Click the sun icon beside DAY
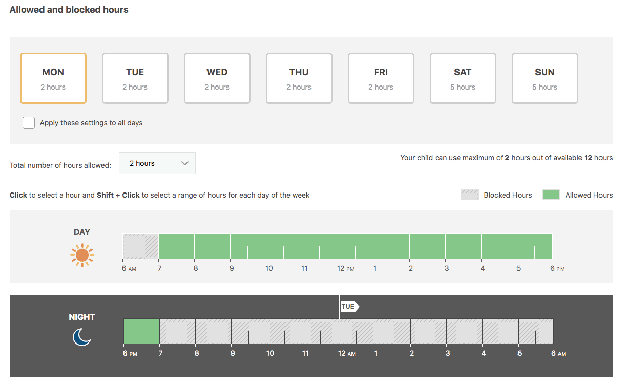The image size is (622, 386). coord(82,255)
